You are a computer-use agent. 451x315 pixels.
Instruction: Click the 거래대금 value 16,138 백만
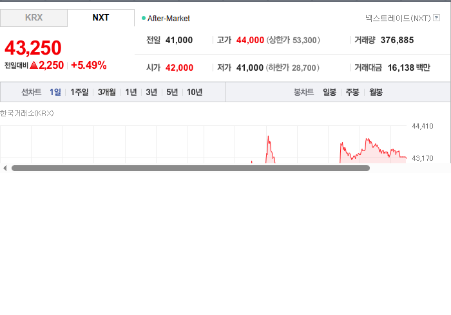(x=408, y=67)
